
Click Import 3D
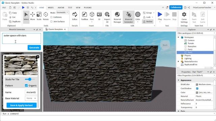(107, 17)
